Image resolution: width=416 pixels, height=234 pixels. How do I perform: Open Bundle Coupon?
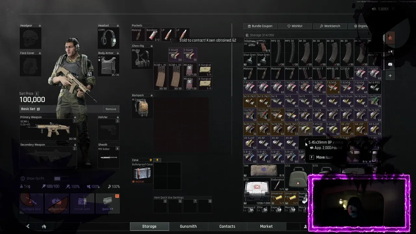[x=260, y=26]
